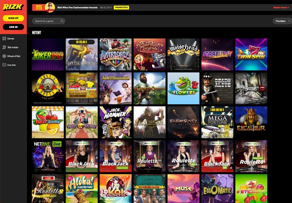Launch the Twin Spin game
292x203 pixels.
(x=251, y=54)
